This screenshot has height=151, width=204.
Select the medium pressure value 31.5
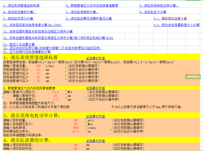pos(56,92)
